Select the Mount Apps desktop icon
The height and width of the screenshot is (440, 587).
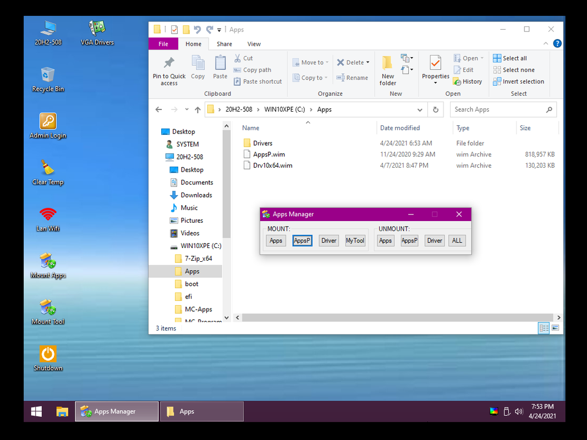point(48,265)
